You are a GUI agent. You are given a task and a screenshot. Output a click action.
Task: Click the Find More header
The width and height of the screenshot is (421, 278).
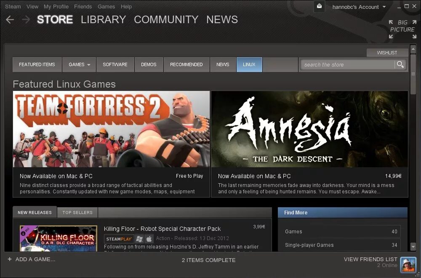343,212
